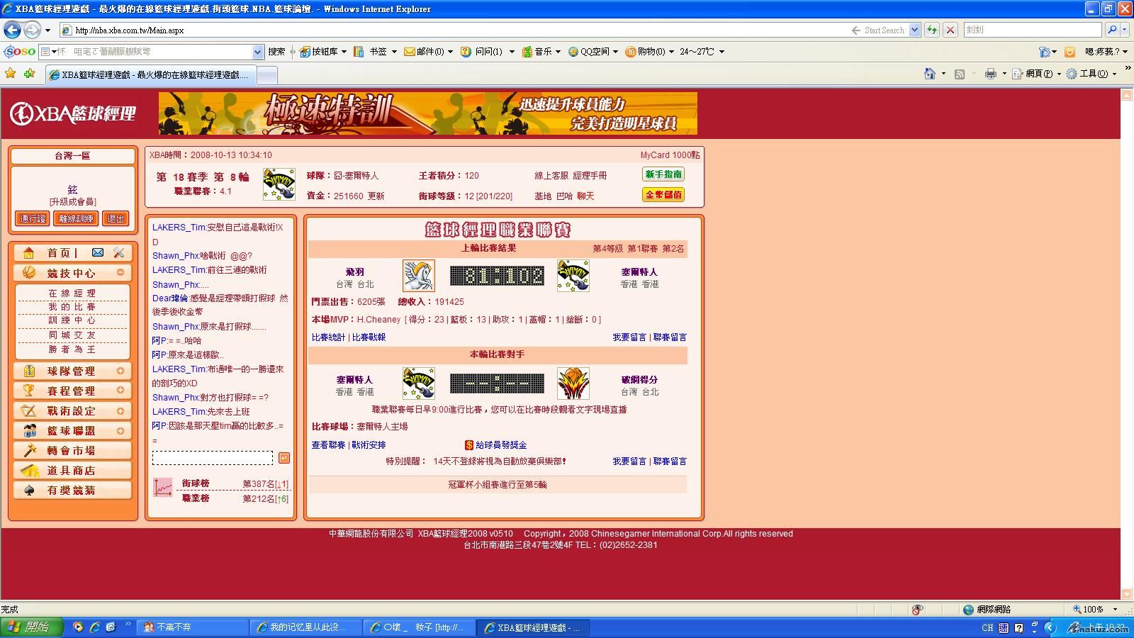Image resolution: width=1134 pixels, height=638 pixels.
Task: Click the page scrollbar down arrow
Action: (x=1127, y=594)
